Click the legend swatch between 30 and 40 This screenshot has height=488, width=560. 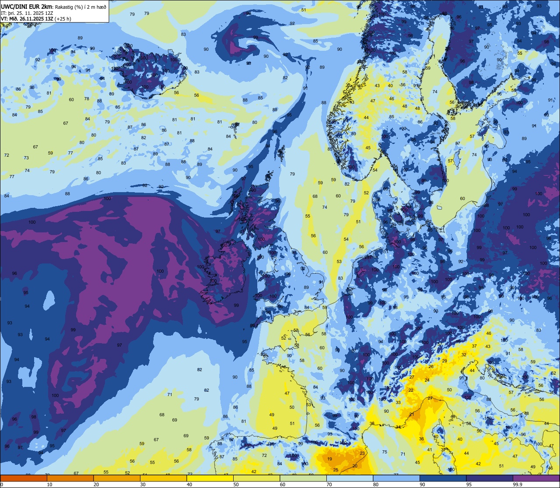pyautogui.click(x=163, y=478)
